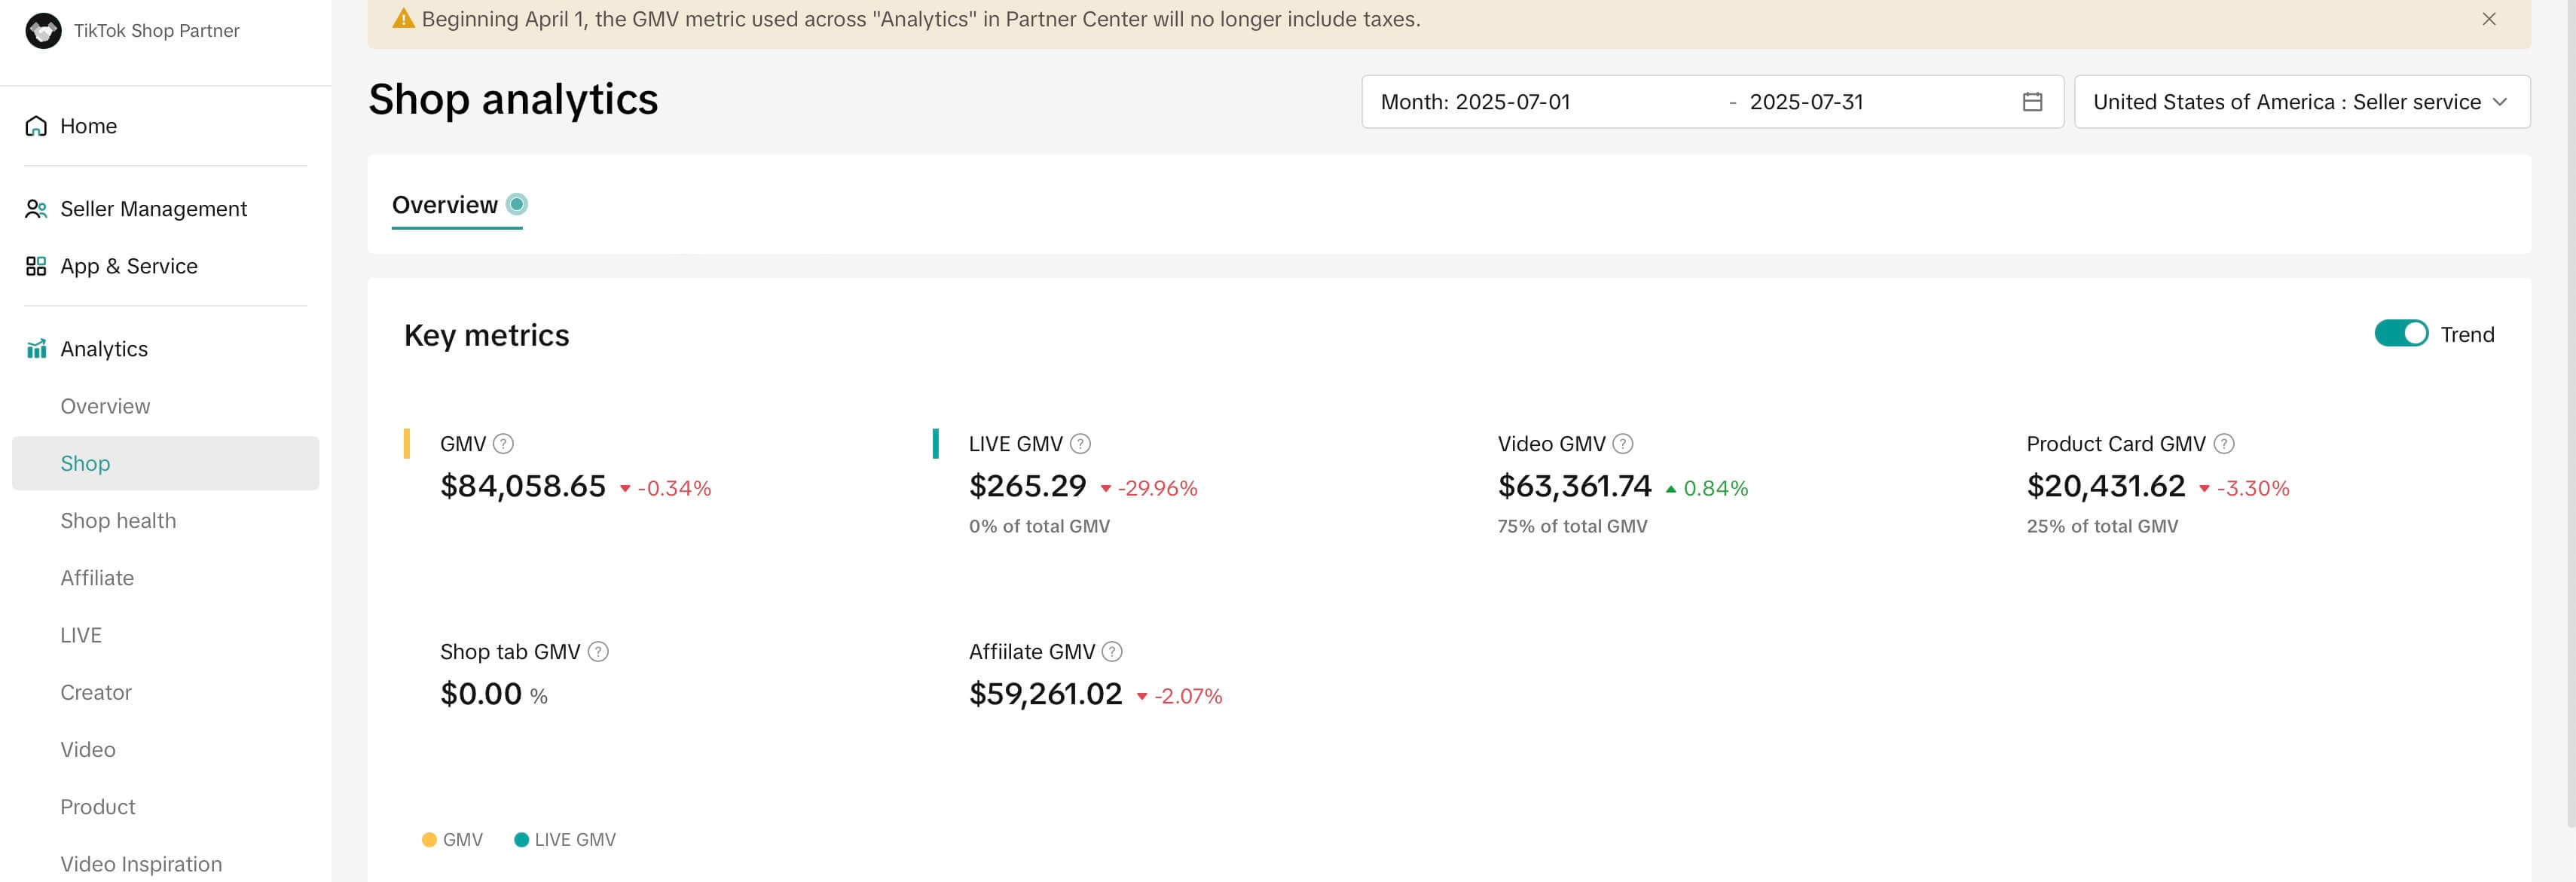
Task: Click the Affiliate GMV info icon
Action: point(1111,651)
